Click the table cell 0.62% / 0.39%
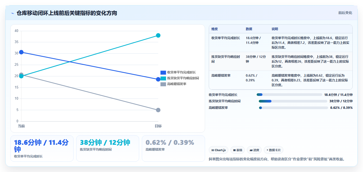The height and width of the screenshot is (172, 363). pos(251,78)
